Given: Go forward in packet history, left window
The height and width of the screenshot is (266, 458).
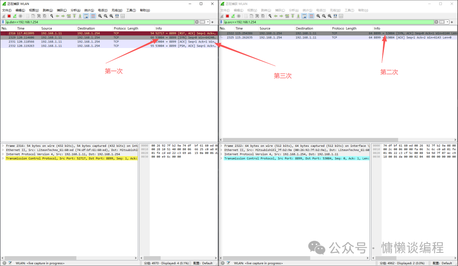Looking at the screenshot, I should click(63, 16).
